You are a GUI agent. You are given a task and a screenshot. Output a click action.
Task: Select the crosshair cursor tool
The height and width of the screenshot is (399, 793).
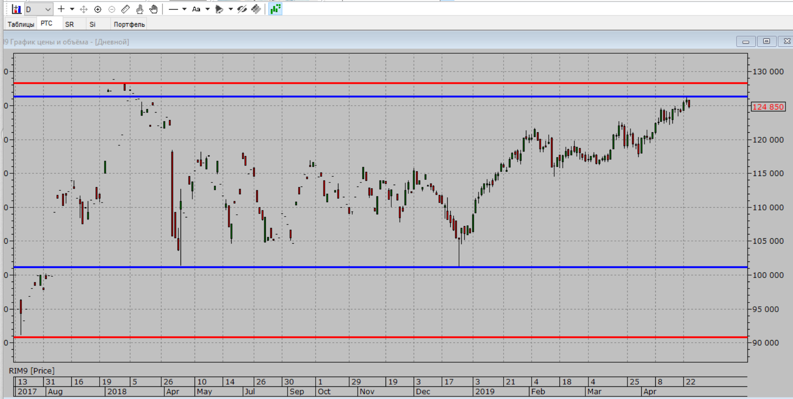61,9
